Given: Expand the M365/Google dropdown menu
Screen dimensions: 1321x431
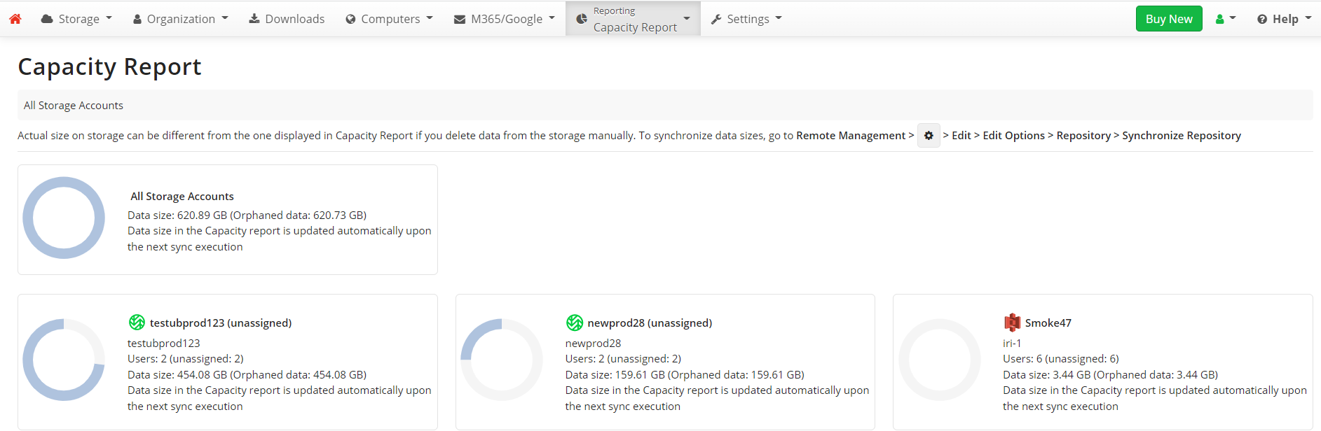Looking at the screenshot, I should tap(504, 19).
